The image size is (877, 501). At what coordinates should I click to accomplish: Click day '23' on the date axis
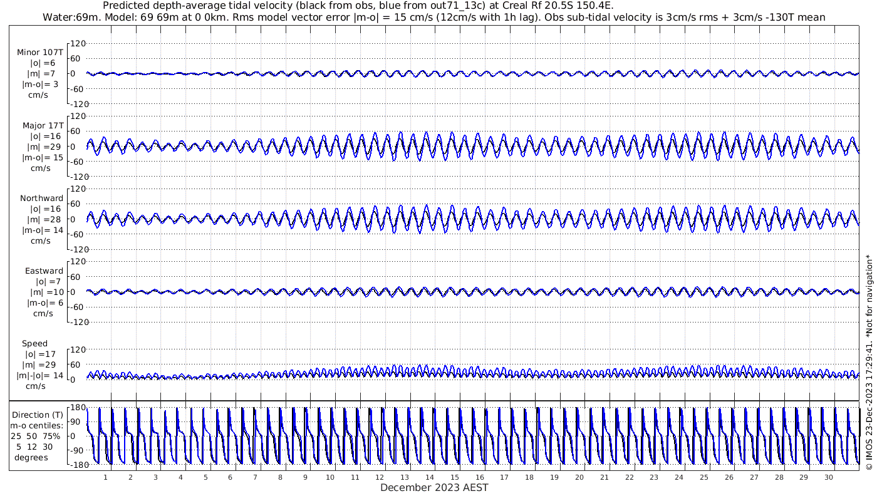(654, 478)
